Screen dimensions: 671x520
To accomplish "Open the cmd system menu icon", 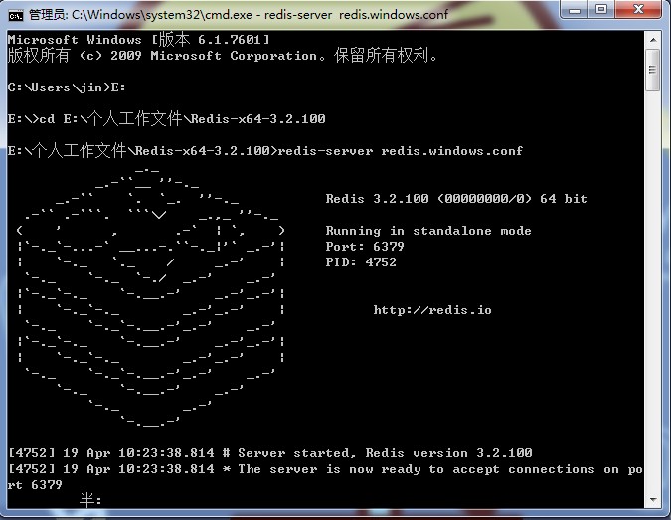I will 15,15.
